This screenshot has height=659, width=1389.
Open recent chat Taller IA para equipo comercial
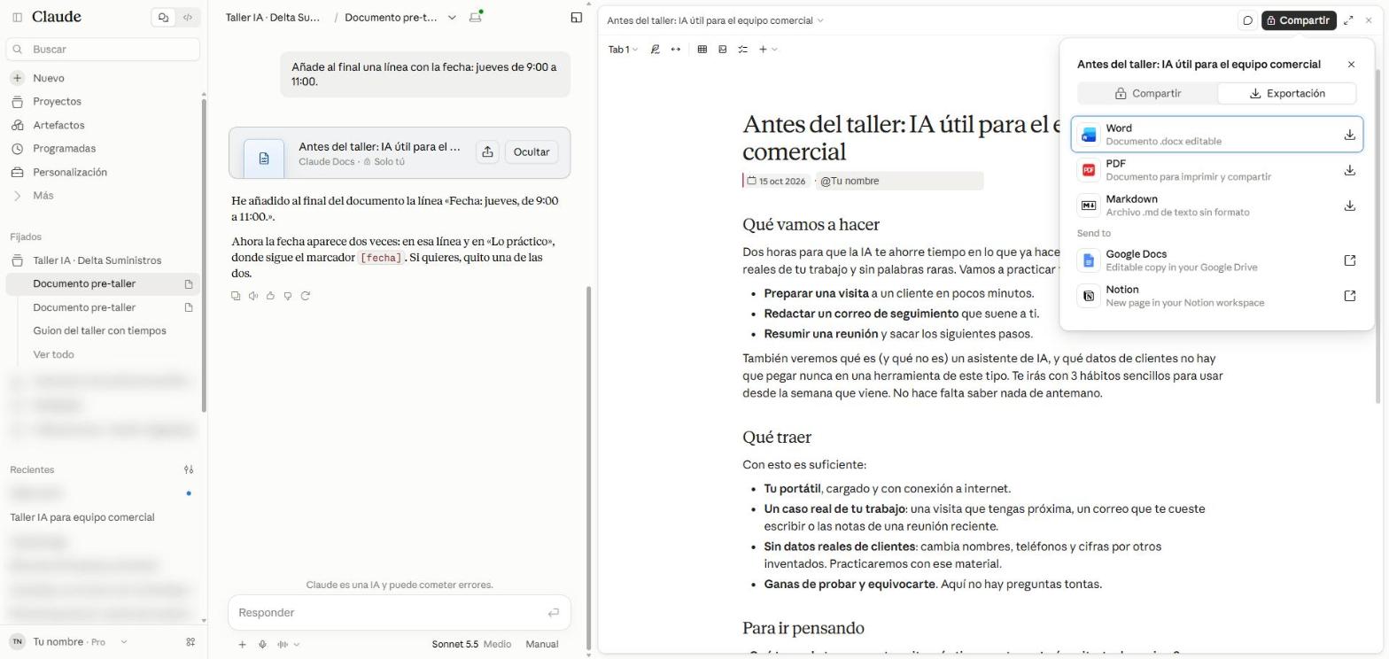coord(82,517)
